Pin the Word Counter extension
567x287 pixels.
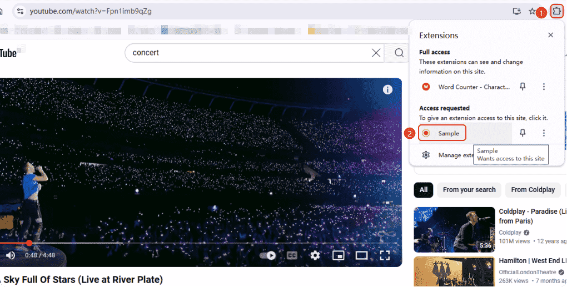(x=523, y=87)
